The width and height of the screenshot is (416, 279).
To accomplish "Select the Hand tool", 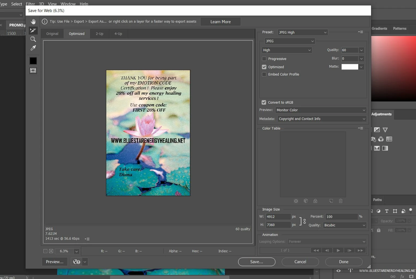I will tap(33, 22).
